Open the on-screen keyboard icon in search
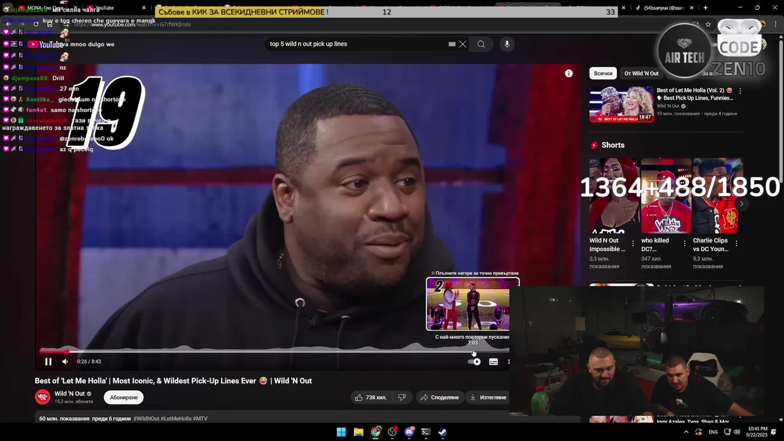Screen dimensions: 784x441 452,44
